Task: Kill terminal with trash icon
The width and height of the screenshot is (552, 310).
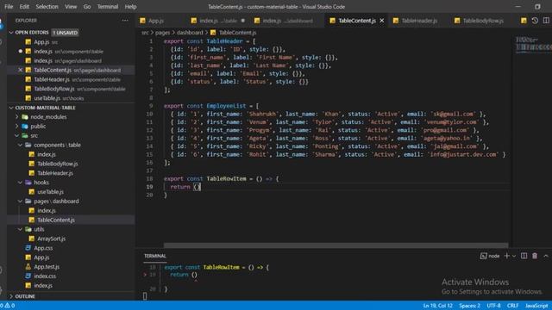Action: click(535, 256)
